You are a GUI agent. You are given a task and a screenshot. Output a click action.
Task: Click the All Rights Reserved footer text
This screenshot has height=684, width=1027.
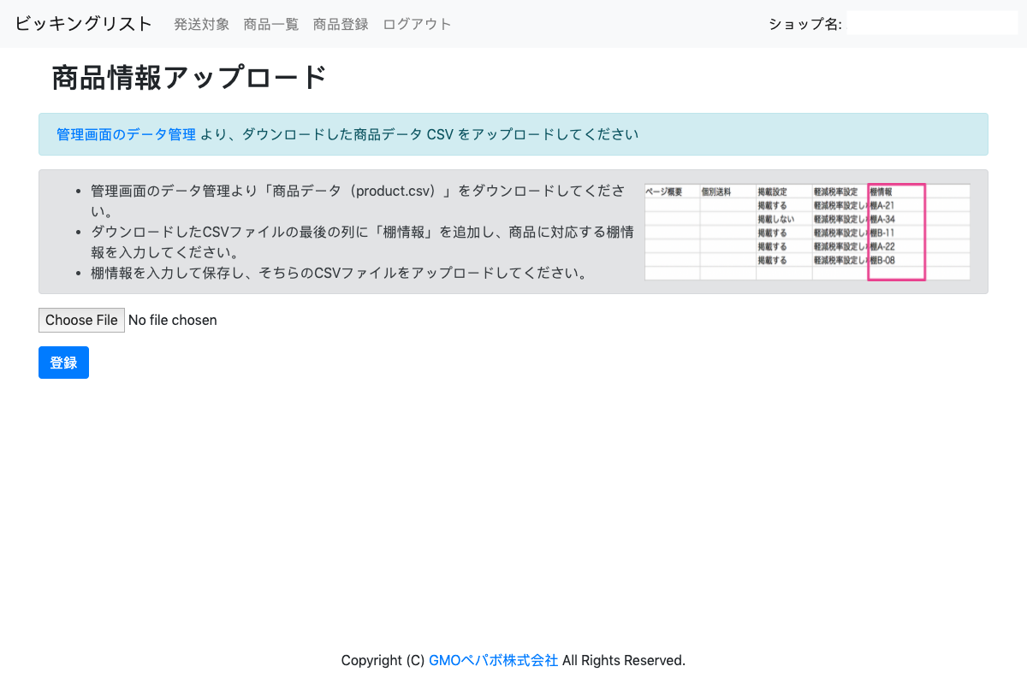pyautogui.click(x=623, y=660)
